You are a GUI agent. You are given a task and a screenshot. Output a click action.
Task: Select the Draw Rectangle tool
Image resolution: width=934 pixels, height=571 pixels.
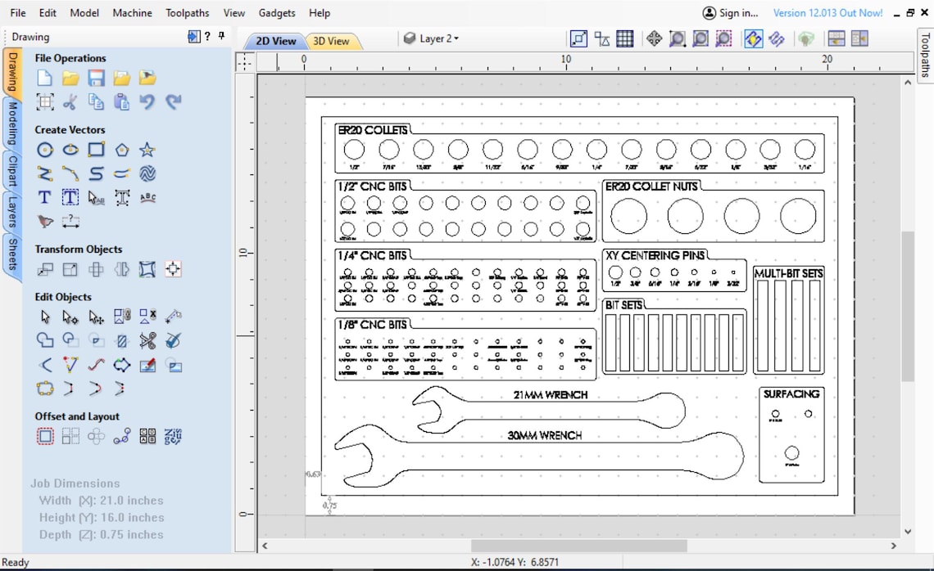pos(96,149)
